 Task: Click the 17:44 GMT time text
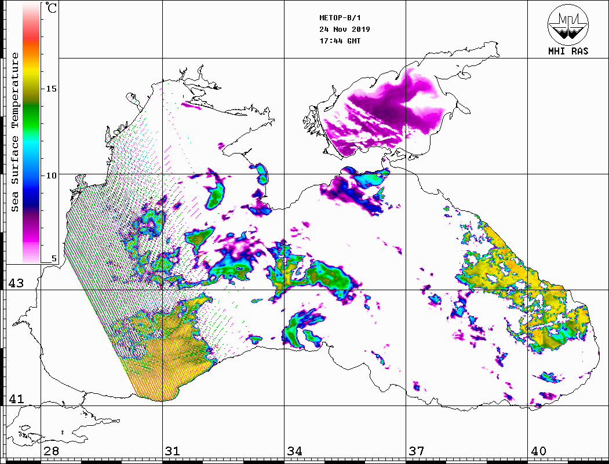point(340,41)
